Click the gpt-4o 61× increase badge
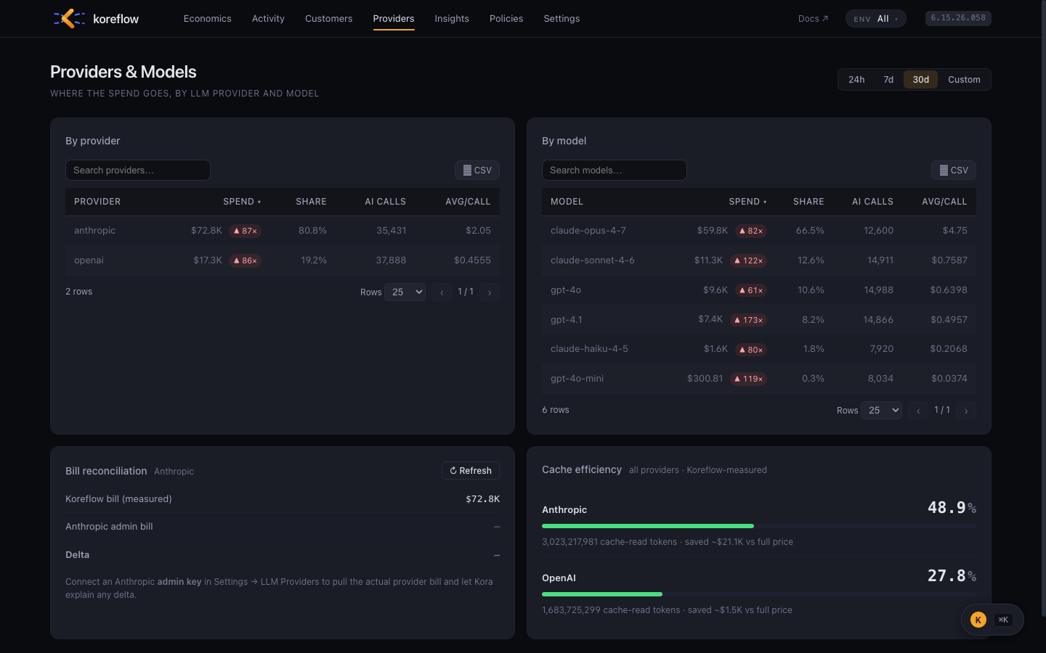1046x653 pixels. coord(751,290)
